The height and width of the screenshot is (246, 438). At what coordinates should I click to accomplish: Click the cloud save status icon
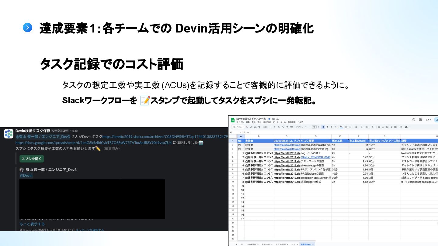coord(278,119)
